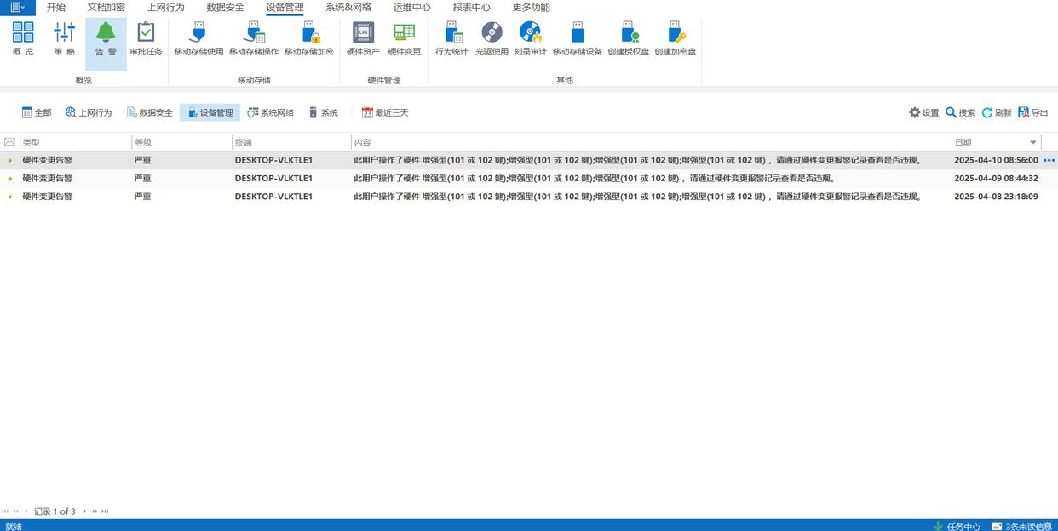This screenshot has width=1058, height=531.
Task: Open 任务中心 in status bar
Action: pos(957,526)
